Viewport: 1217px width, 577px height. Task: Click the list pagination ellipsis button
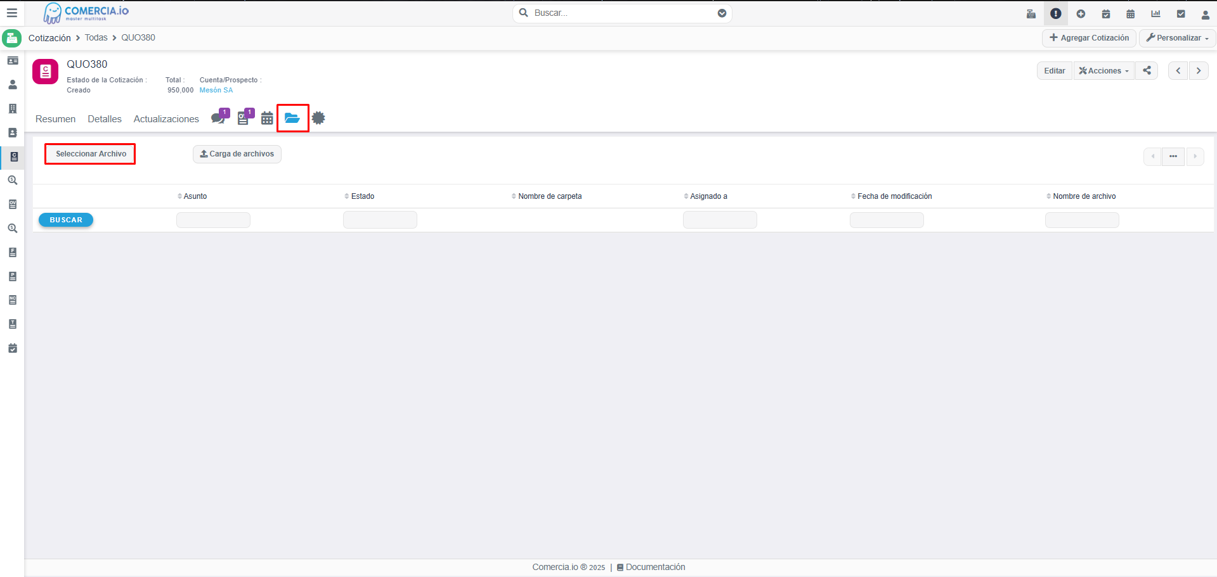point(1173,156)
